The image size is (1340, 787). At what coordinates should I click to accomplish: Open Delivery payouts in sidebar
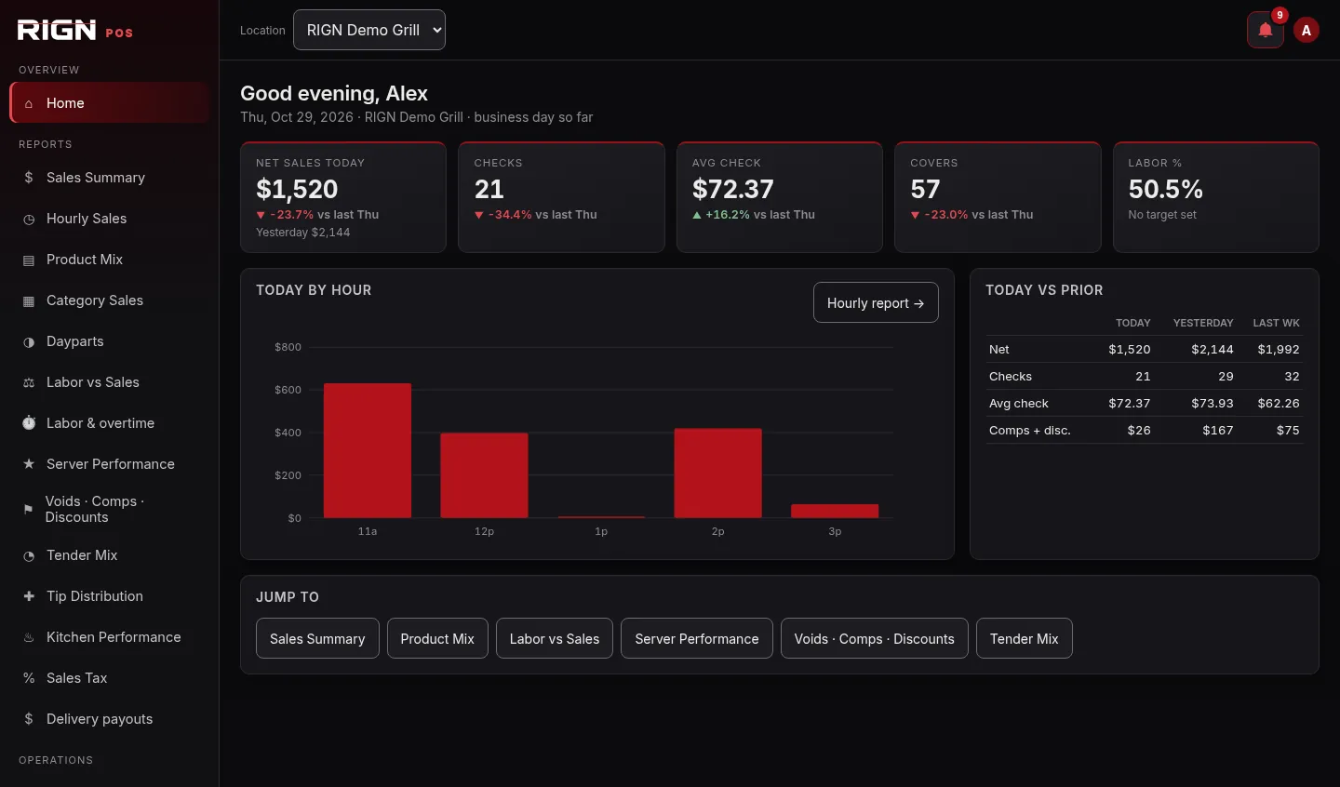[110, 719]
